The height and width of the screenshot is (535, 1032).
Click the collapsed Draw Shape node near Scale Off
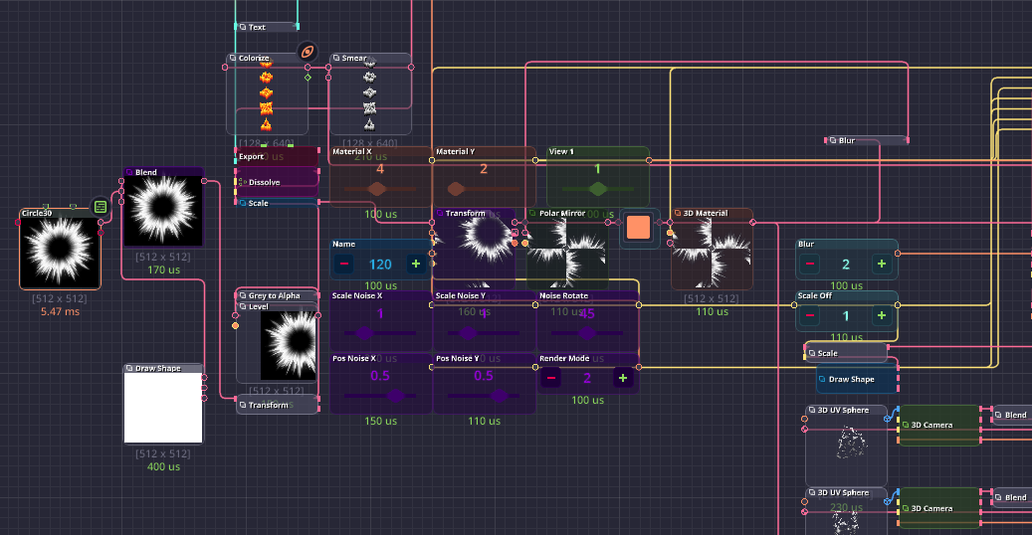tap(857, 380)
